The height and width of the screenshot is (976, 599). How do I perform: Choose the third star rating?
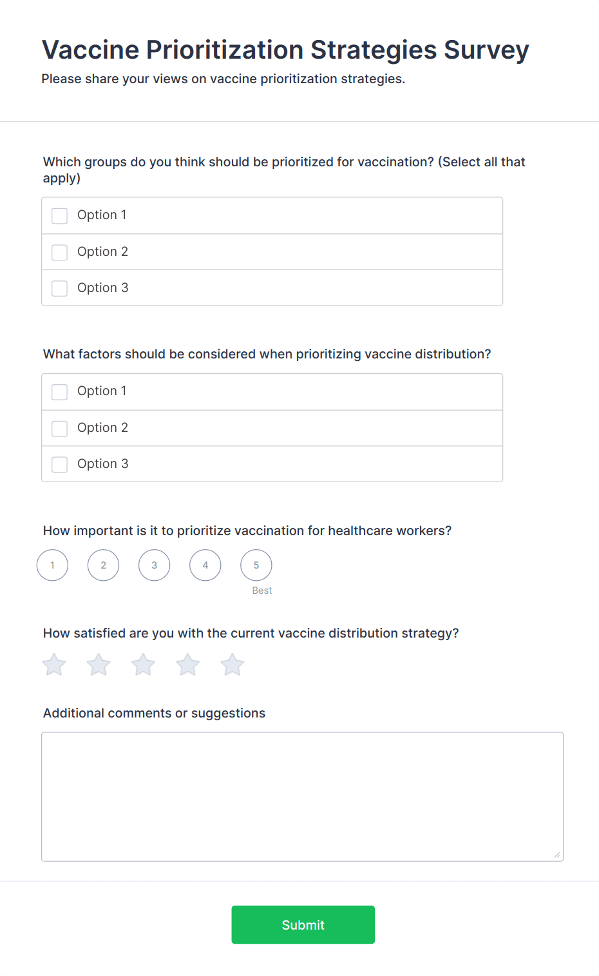click(143, 665)
